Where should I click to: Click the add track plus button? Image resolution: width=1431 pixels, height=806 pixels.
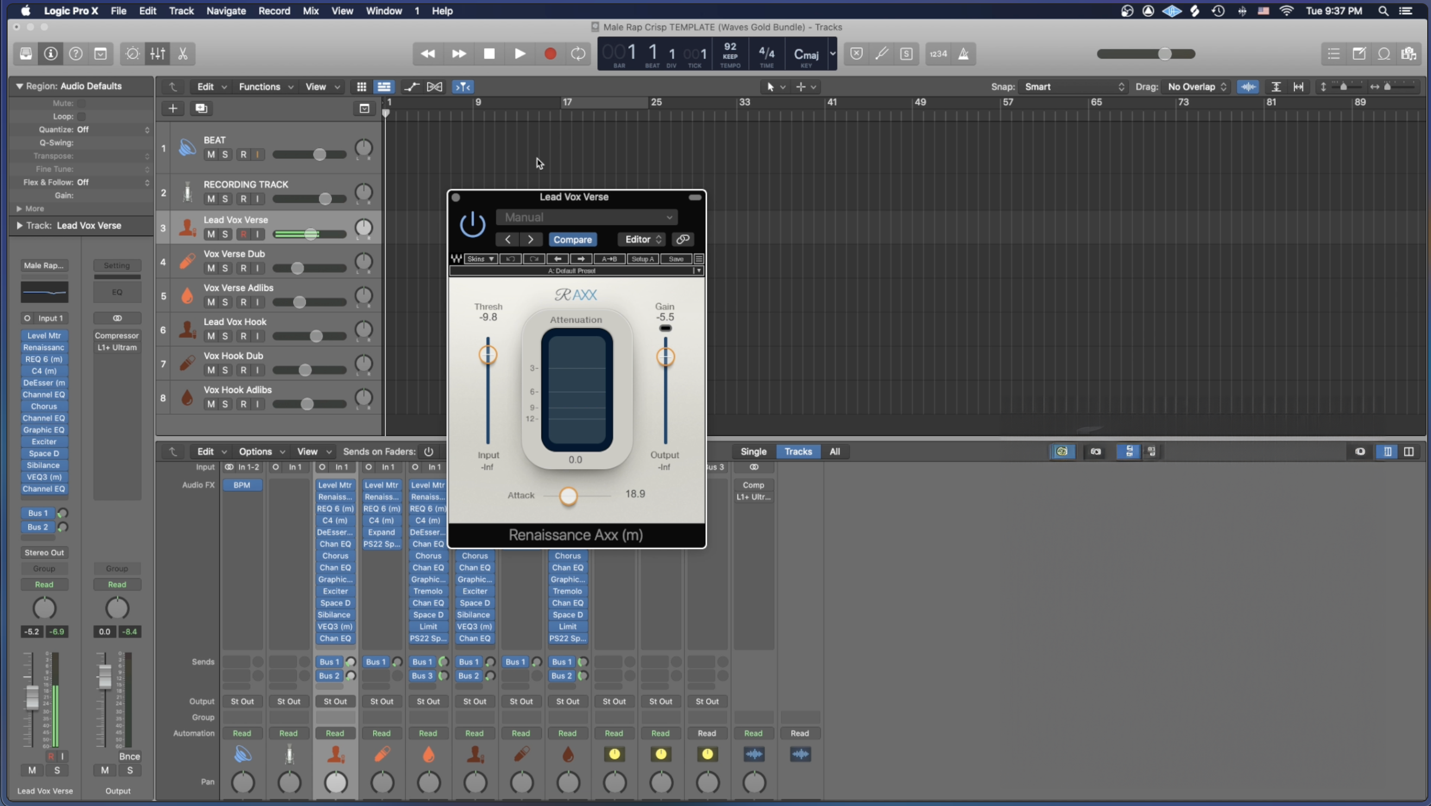[x=173, y=108]
